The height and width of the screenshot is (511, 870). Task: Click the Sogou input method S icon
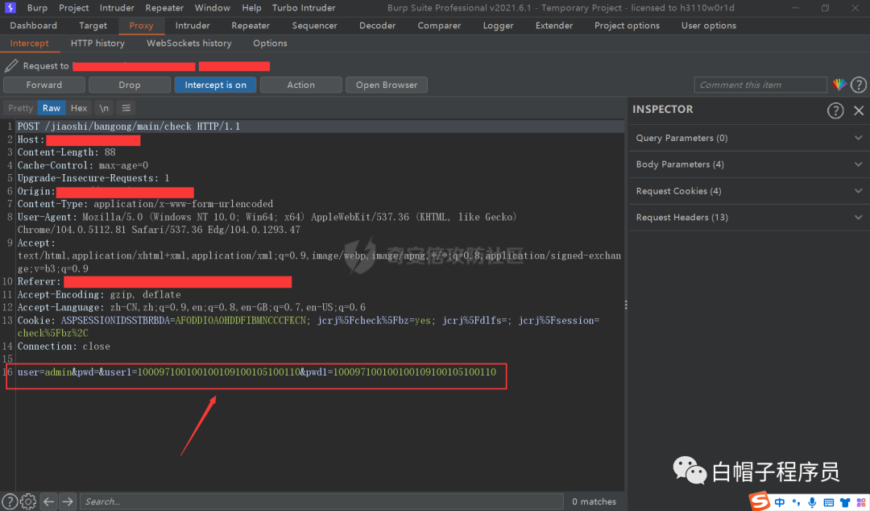760,501
